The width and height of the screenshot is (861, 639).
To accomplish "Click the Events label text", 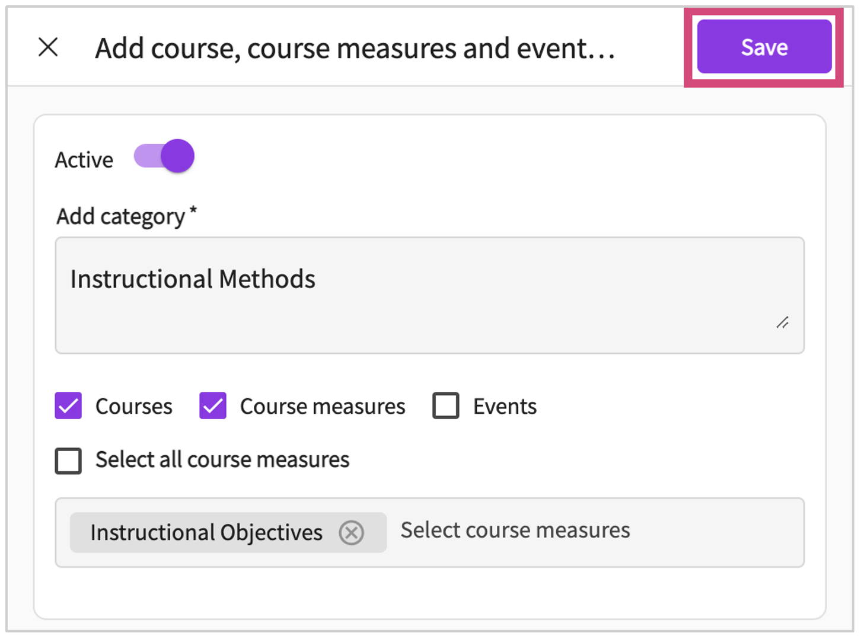I will [505, 407].
